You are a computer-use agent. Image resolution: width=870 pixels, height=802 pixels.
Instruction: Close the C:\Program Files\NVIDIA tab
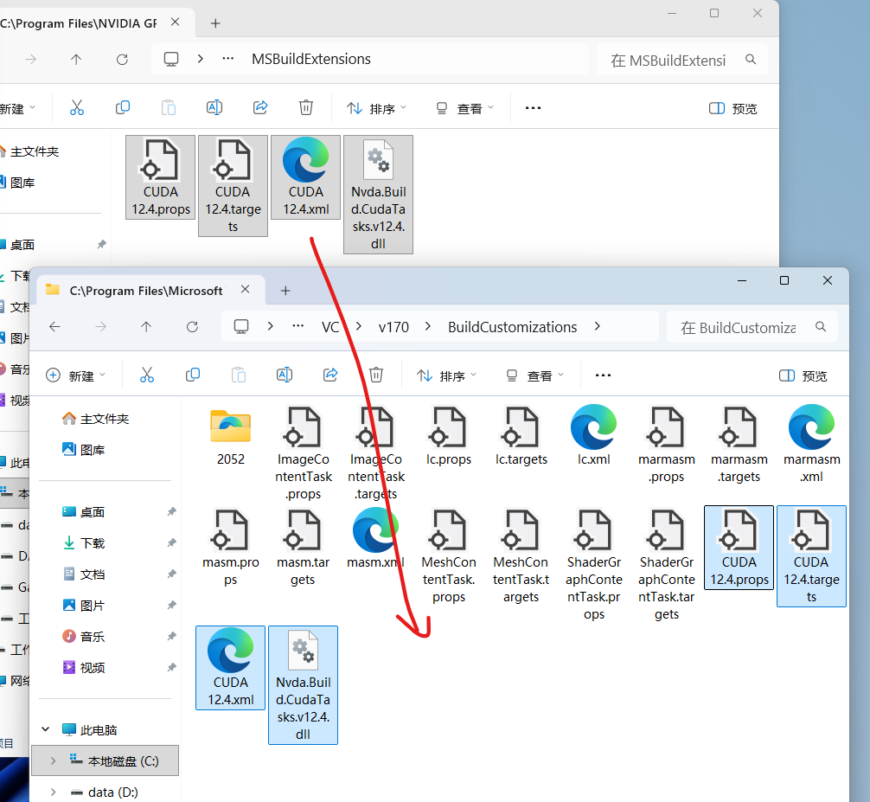(x=175, y=22)
